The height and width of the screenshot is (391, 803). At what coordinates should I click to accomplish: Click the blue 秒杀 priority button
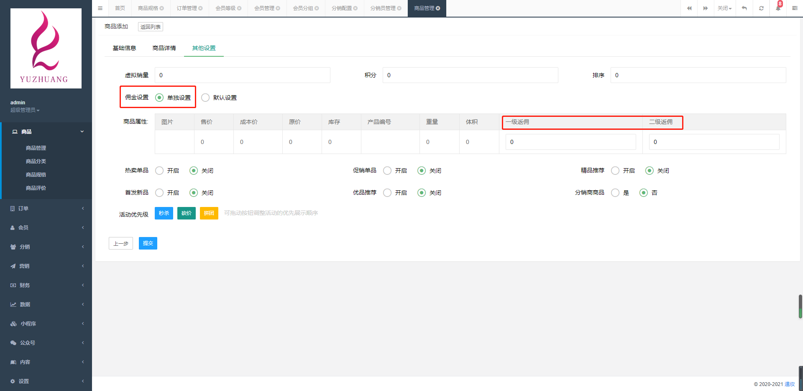pyautogui.click(x=164, y=213)
